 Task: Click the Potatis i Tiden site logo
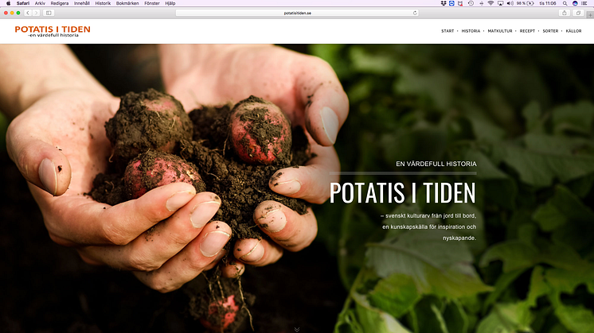53,32
